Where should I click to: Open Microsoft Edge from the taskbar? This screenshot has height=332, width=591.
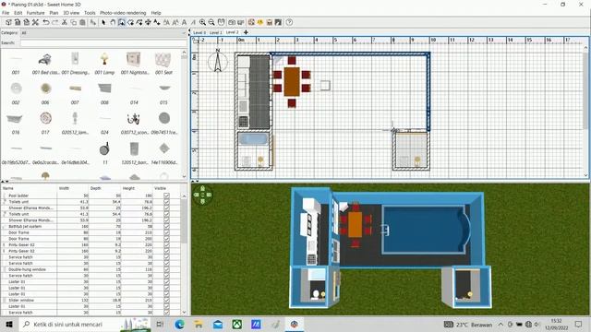pyautogui.click(x=179, y=324)
